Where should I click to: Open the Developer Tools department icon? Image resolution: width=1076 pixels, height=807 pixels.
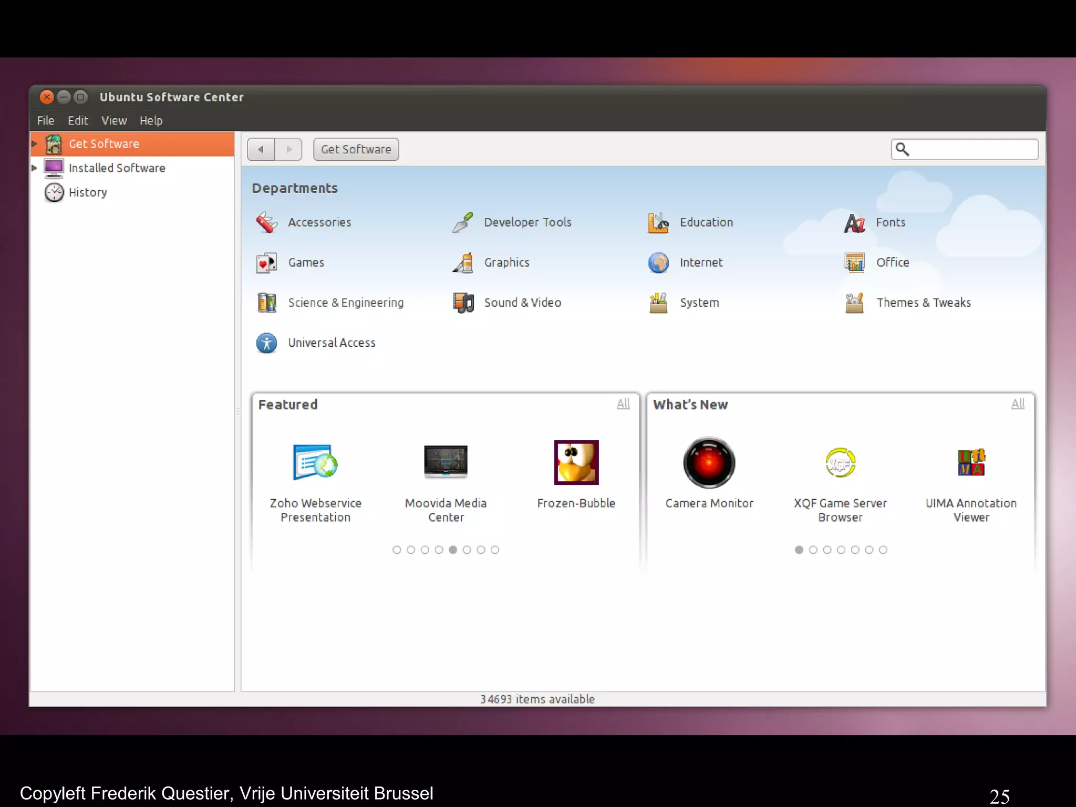[x=463, y=223]
